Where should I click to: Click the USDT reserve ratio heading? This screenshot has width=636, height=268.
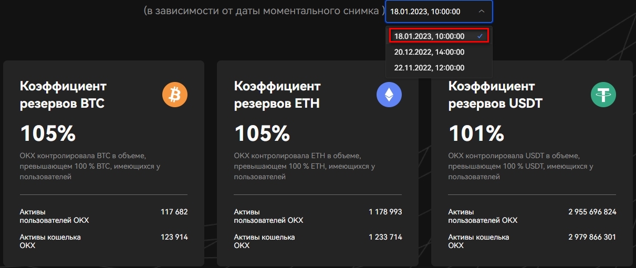[x=495, y=95]
